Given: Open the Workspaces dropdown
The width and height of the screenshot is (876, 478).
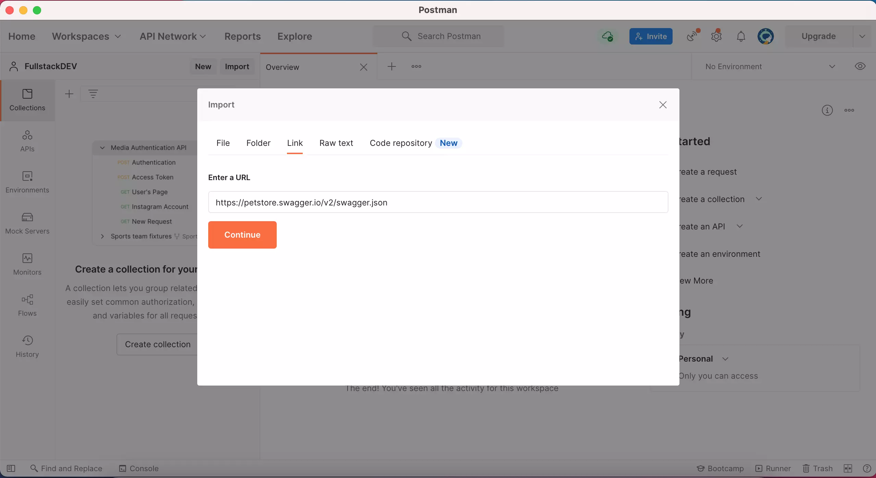Looking at the screenshot, I should pyautogui.click(x=87, y=36).
